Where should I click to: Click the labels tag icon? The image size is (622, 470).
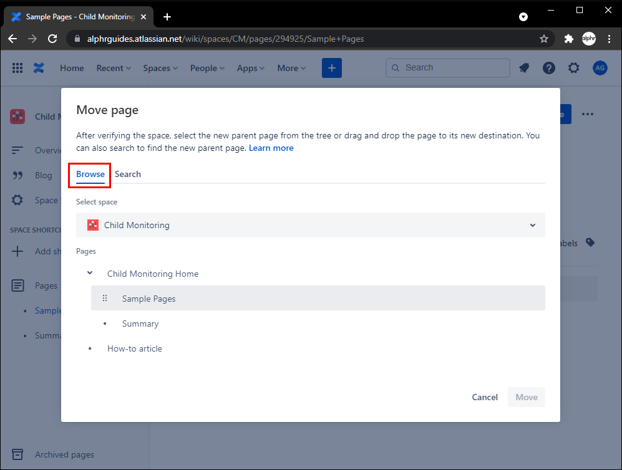[590, 242]
